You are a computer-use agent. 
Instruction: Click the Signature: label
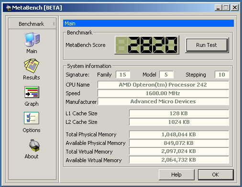(x=77, y=75)
